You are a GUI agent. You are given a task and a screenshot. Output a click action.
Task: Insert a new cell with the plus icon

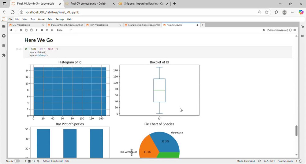pos(16,30)
